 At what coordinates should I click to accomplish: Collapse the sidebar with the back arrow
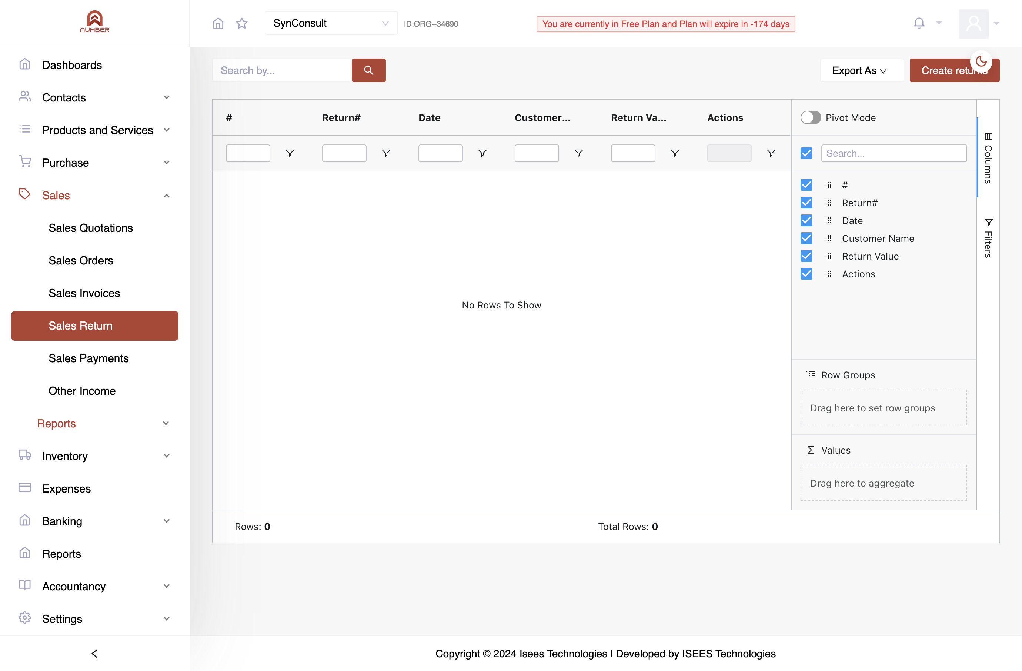94,653
